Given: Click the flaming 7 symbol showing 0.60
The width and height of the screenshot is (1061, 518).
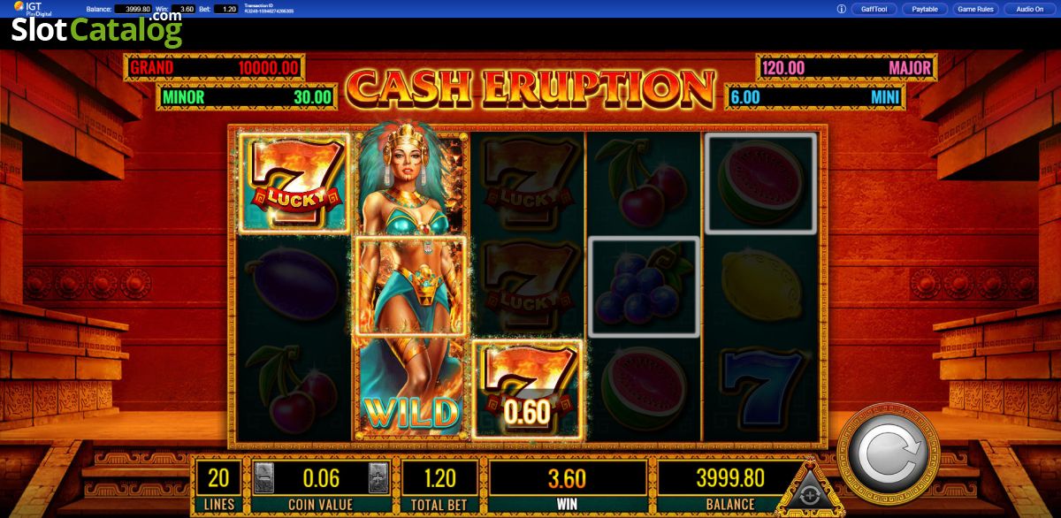Looking at the screenshot, I should (528, 389).
